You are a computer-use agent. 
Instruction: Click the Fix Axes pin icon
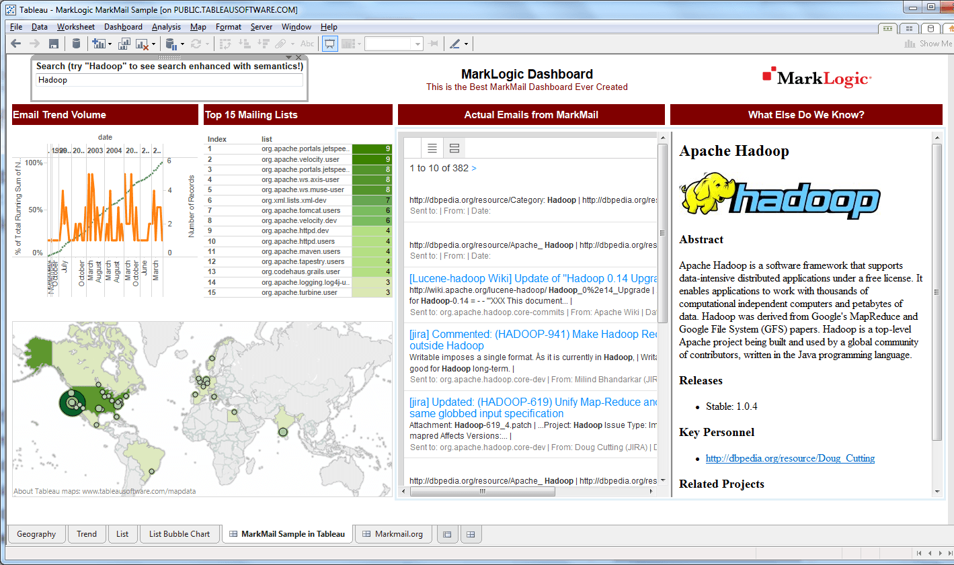[434, 44]
